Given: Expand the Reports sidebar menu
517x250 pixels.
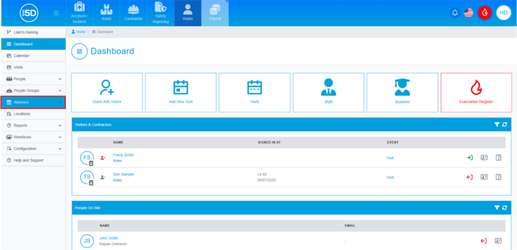Looking at the screenshot, I should (33, 126).
